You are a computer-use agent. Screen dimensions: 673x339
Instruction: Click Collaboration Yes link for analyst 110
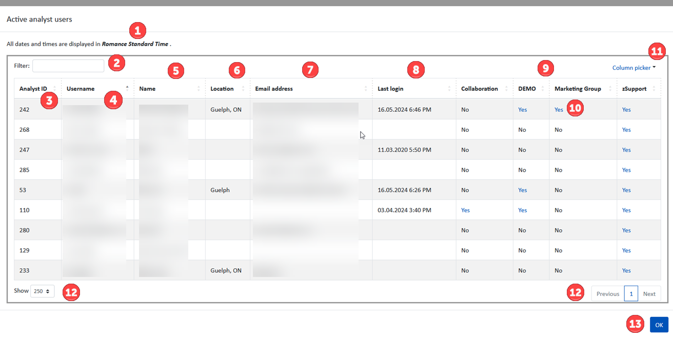[x=465, y=210]
